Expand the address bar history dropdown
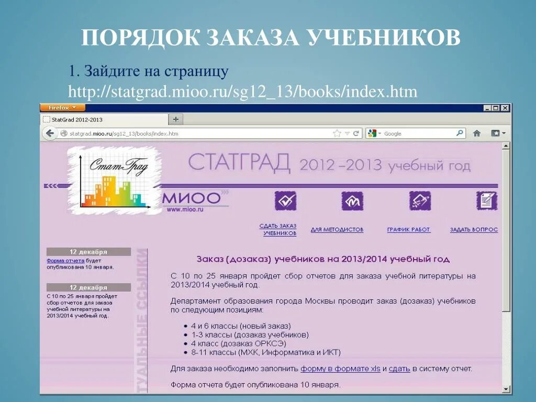The height and width of the screenshot is (402, 536). click(x=347, y=133)
